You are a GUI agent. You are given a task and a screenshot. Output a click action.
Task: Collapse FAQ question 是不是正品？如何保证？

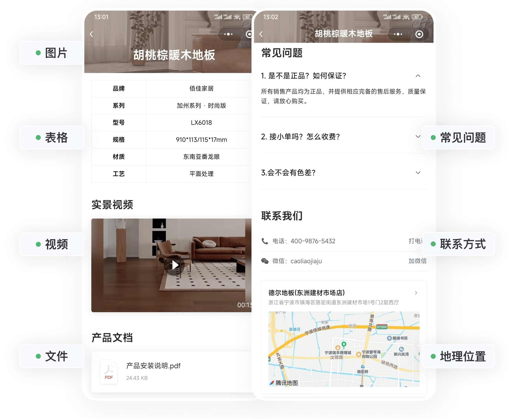pyautogui.click(x=418, y=76)
